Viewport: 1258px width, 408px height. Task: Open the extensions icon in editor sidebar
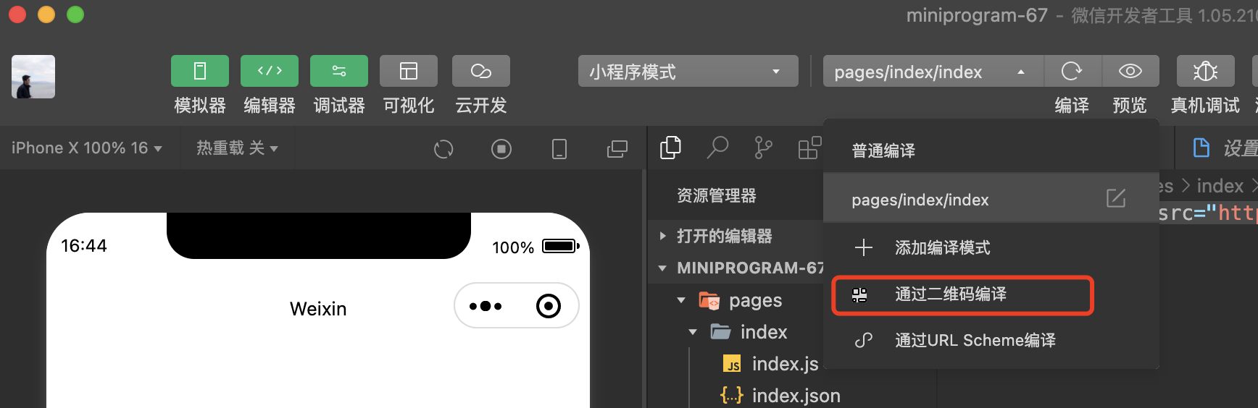[x=809, y=148]
